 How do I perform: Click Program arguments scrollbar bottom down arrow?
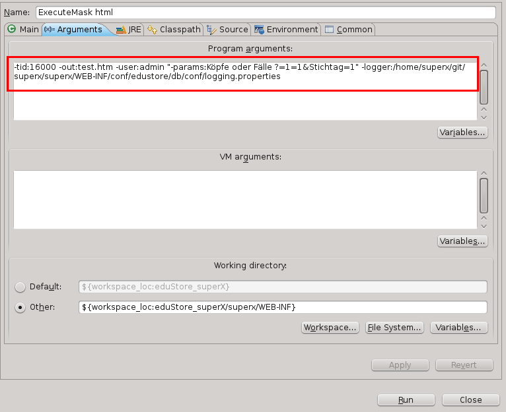pos(484,117)
